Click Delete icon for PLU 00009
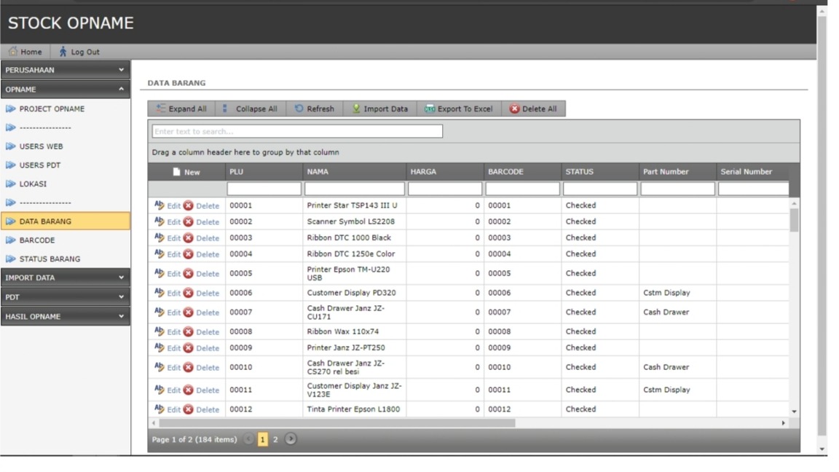 click(x=189, y=348)
